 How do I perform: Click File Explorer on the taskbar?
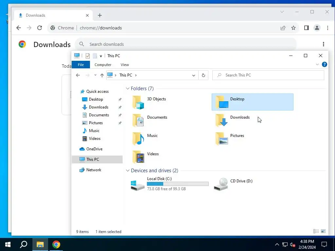pyautogui.click(x=40, y=244)
